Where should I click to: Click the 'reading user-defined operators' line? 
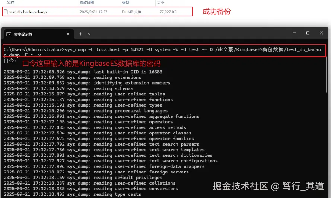(88, 122)
